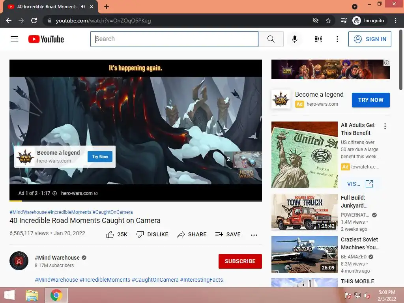Image resolution: width=404 pixels, height=303 pixels.
Task: Click the ad progress bar
Action: tap(136, 201)
